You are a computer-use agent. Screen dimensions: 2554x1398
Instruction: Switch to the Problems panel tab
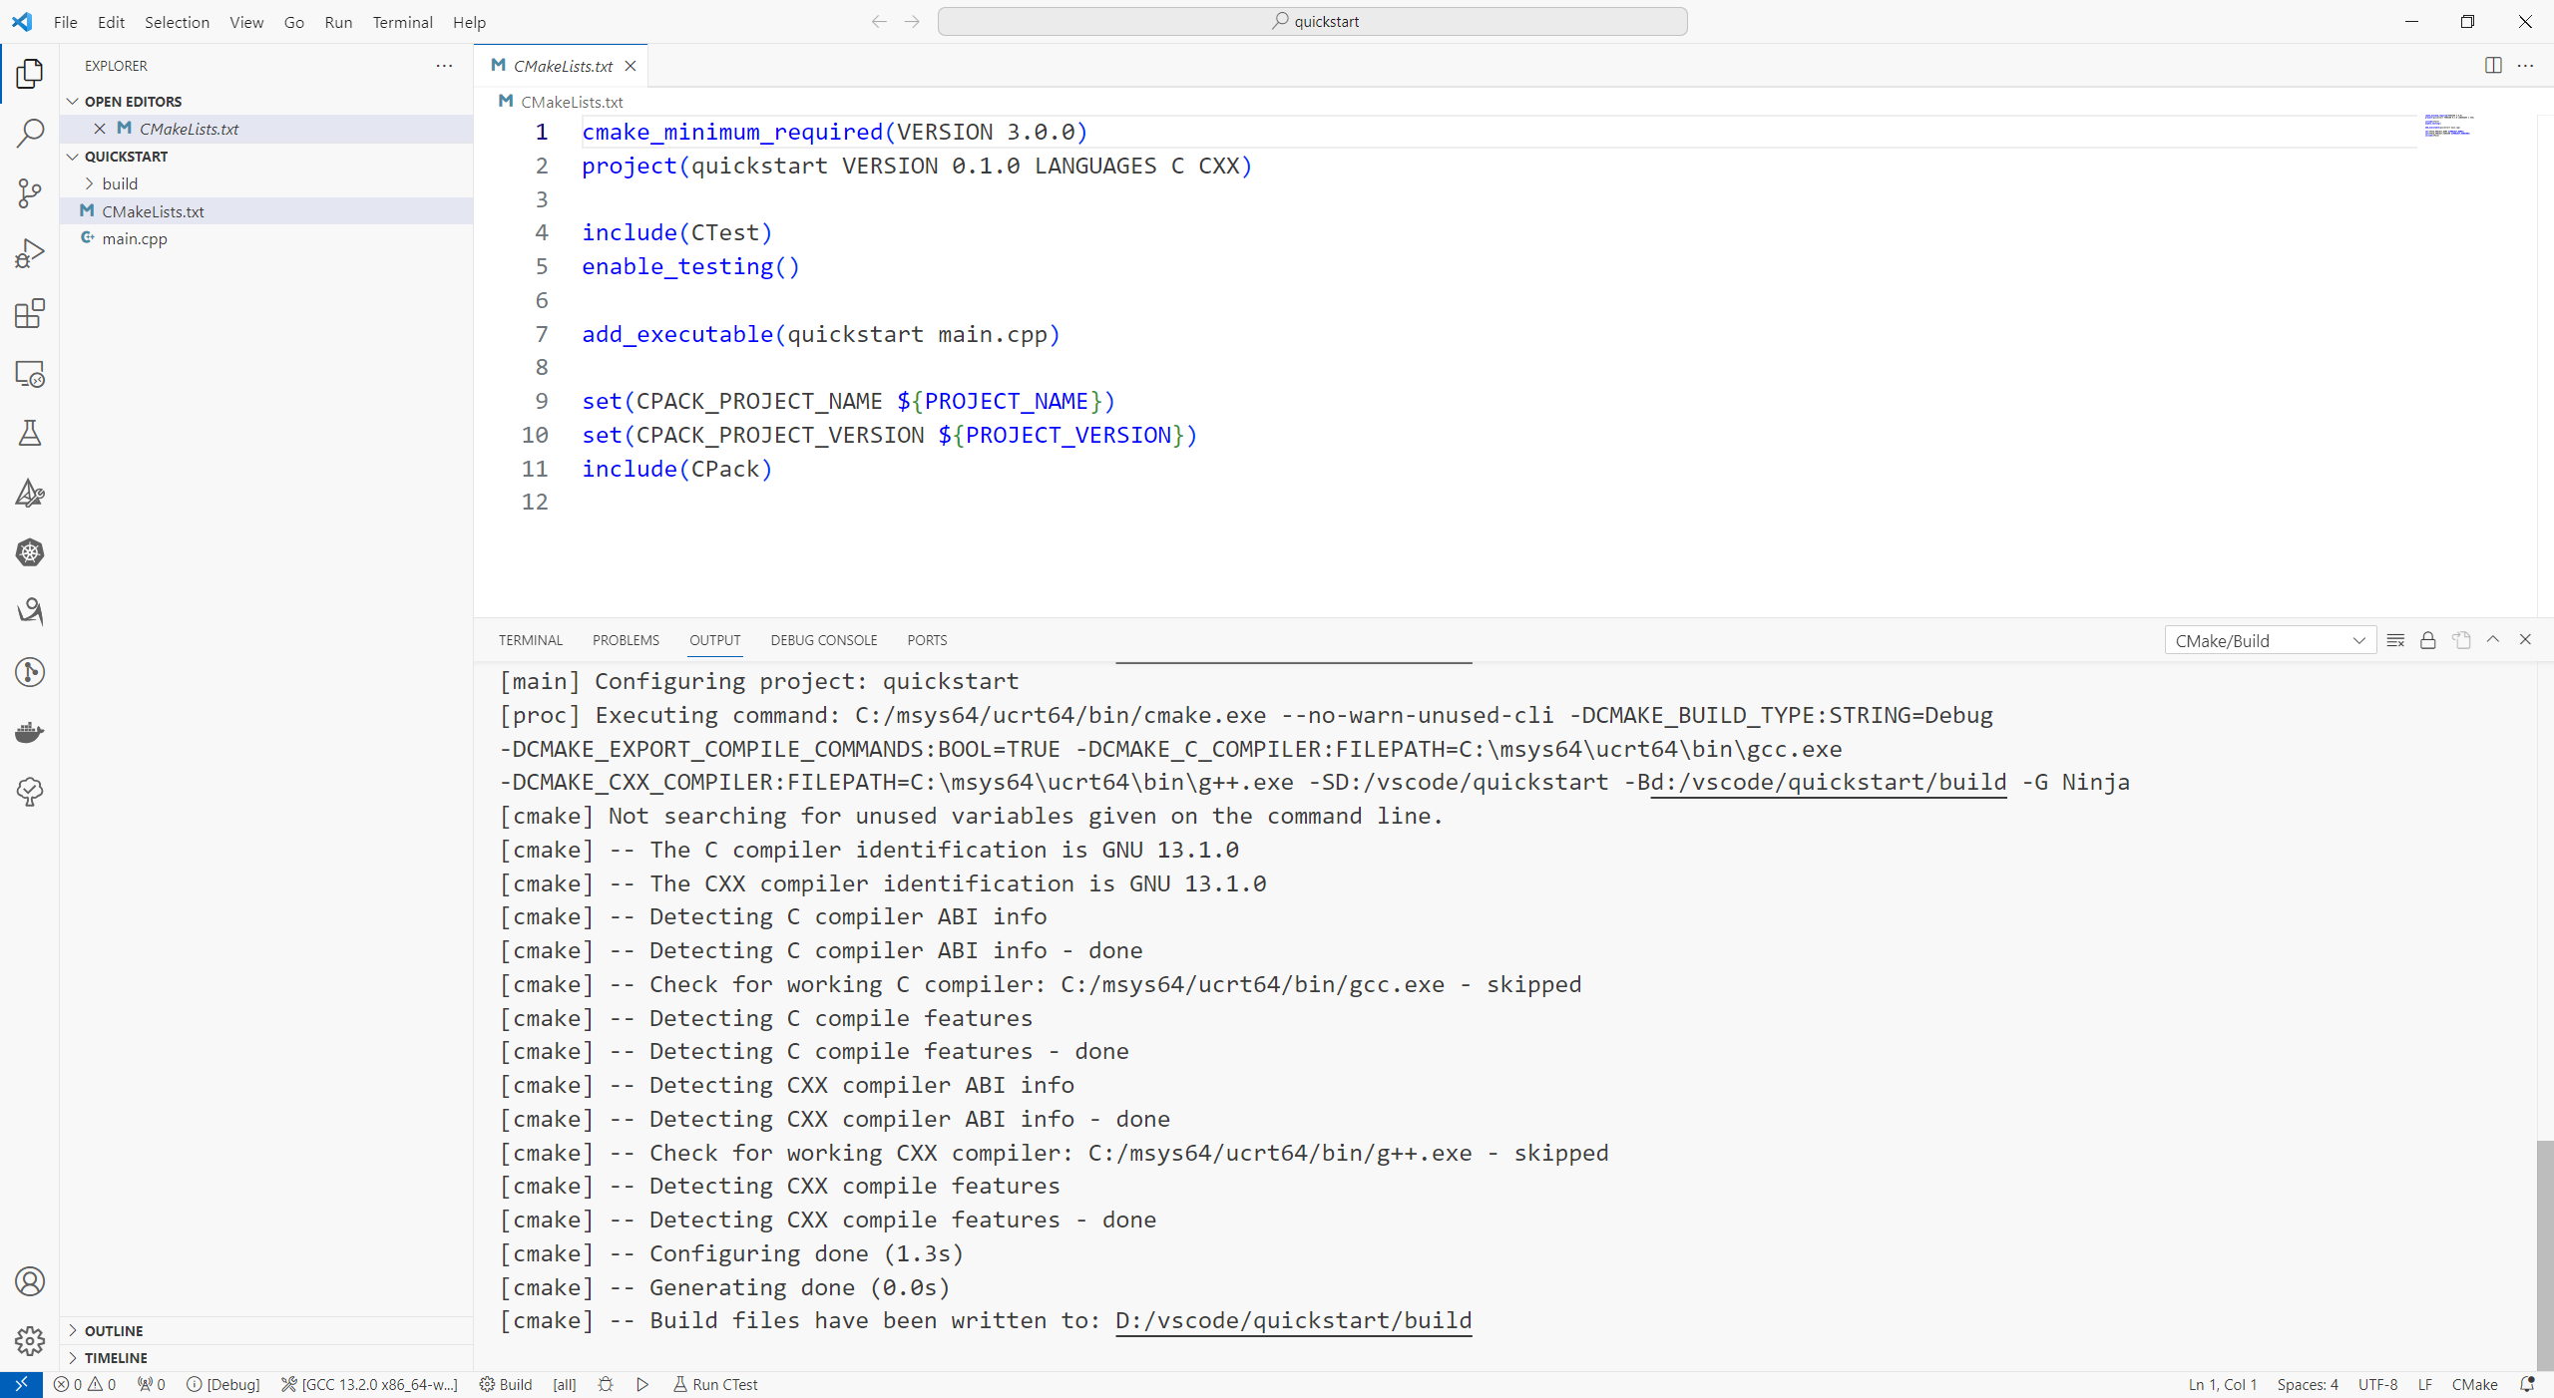(626, 640)
